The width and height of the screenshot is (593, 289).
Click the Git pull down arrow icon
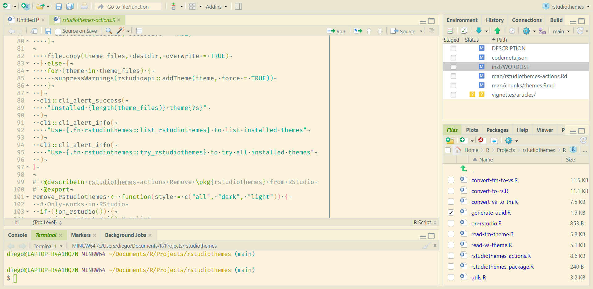point(479,31)
